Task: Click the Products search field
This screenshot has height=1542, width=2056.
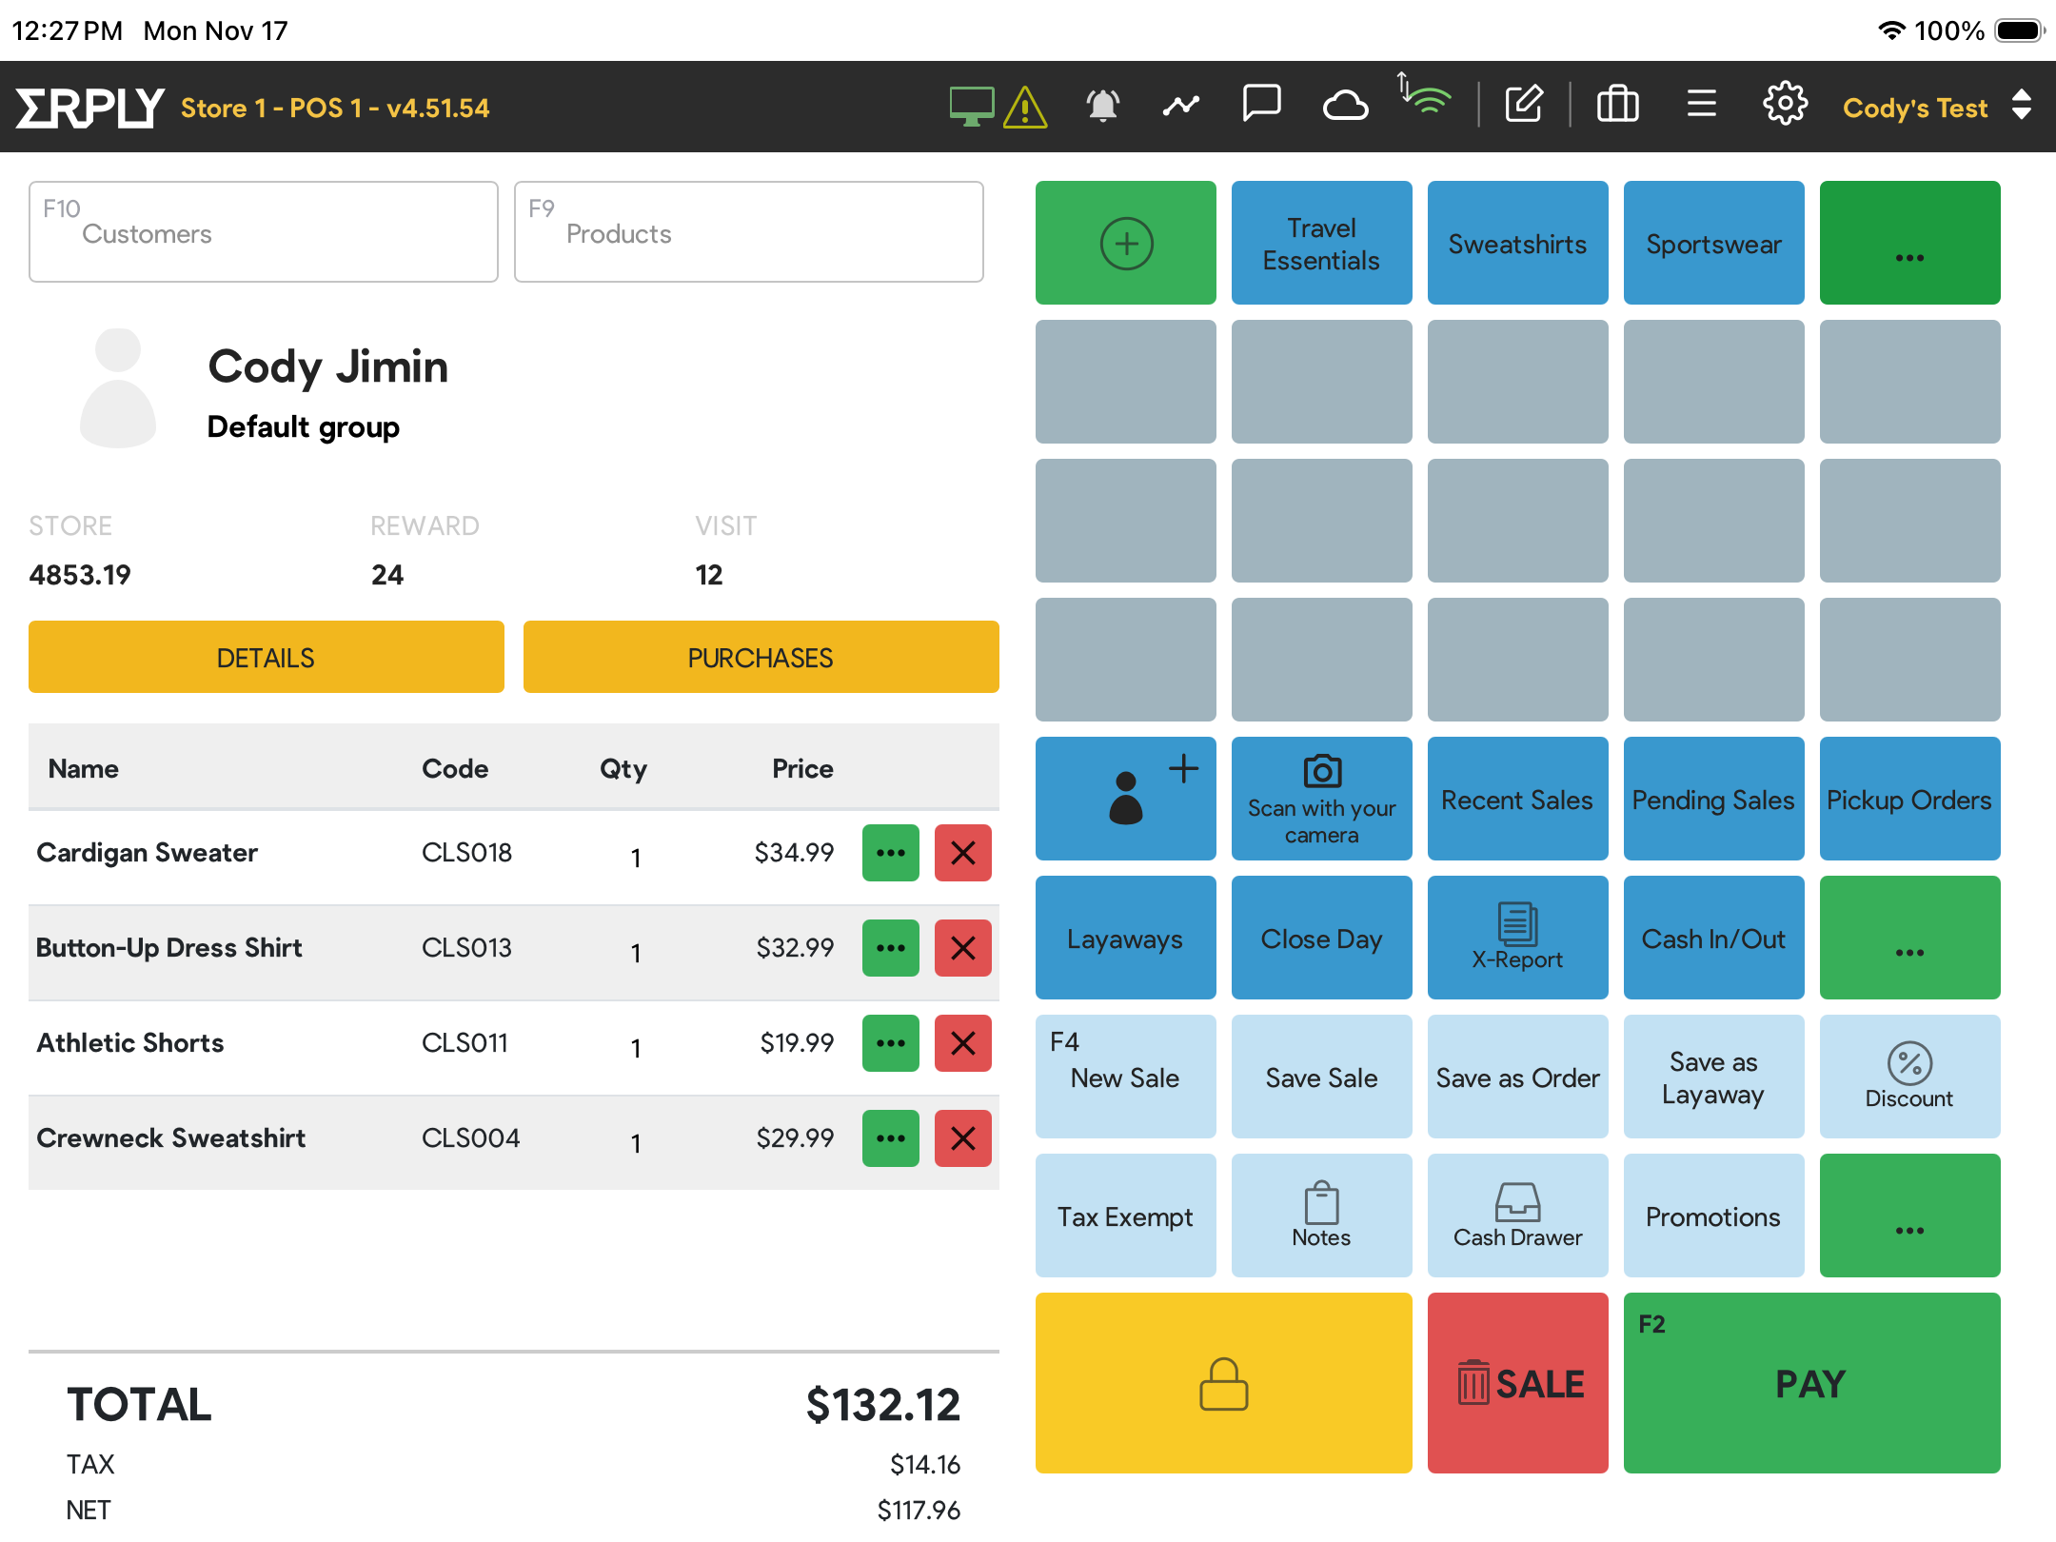Action: (748, 232)
